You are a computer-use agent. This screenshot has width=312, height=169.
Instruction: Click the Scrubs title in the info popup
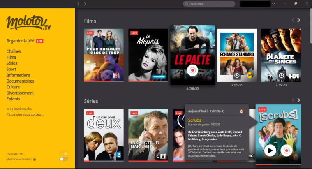195,120
